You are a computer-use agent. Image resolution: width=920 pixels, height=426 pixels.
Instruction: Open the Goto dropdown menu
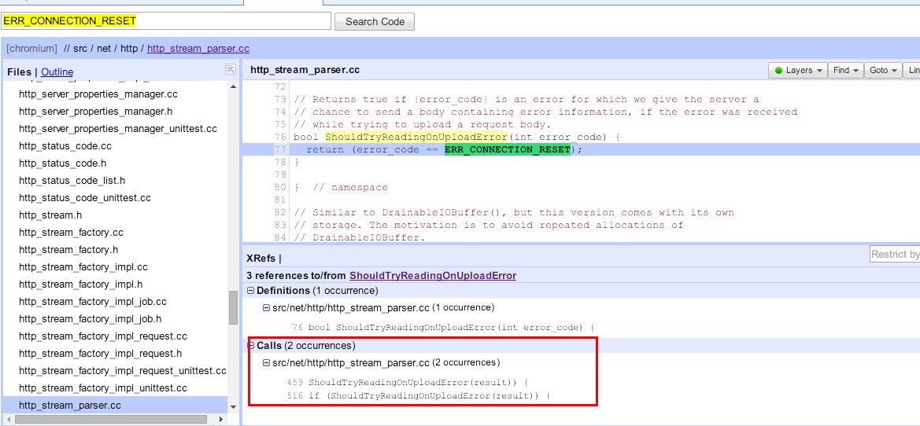click(882, 71)
